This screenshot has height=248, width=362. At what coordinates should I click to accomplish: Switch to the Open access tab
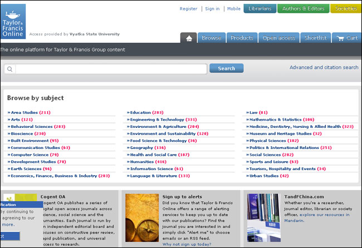point(279,38)
